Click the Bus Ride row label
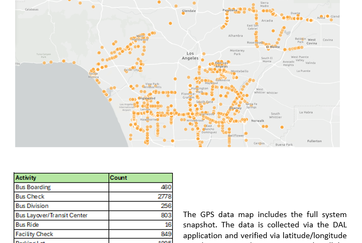 [28, 225]
